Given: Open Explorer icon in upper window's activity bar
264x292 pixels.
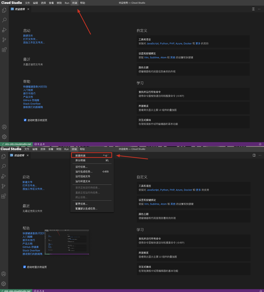Looking at the screenshot, I should (x=4, y=10).
